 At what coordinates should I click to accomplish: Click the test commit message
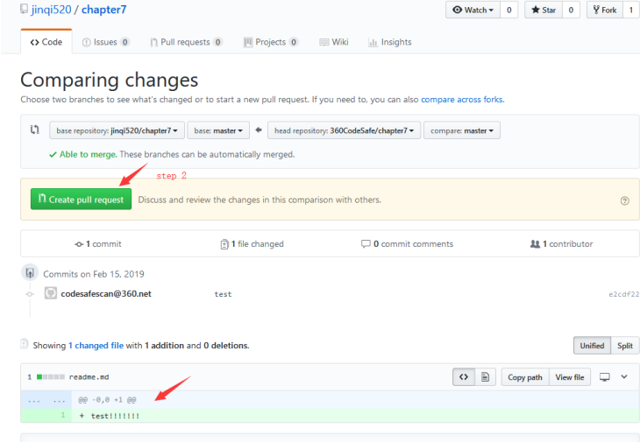[x=223, y=294]
